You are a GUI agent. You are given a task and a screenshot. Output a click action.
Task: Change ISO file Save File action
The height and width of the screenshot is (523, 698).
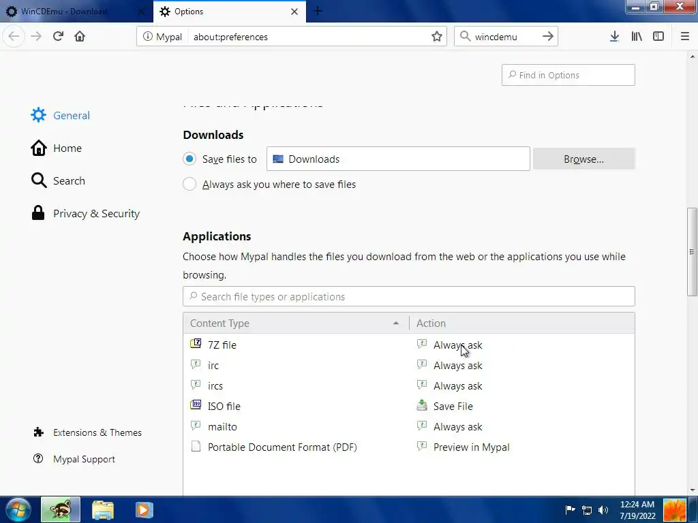click(453, 407)
